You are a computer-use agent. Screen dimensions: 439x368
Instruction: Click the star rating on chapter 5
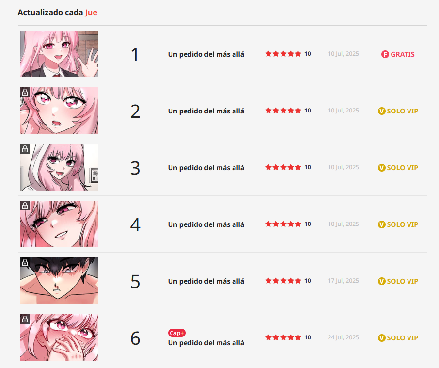coord(283,281)
